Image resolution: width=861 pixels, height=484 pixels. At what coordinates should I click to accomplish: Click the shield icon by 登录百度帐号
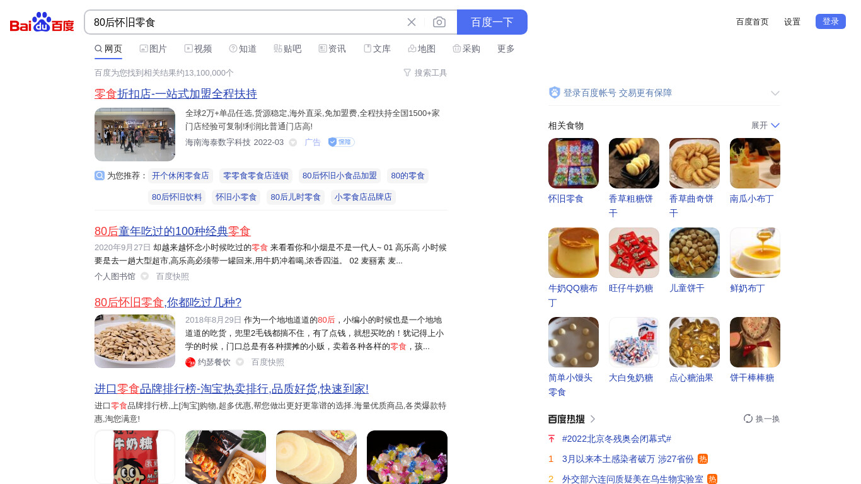pos(555,93)
